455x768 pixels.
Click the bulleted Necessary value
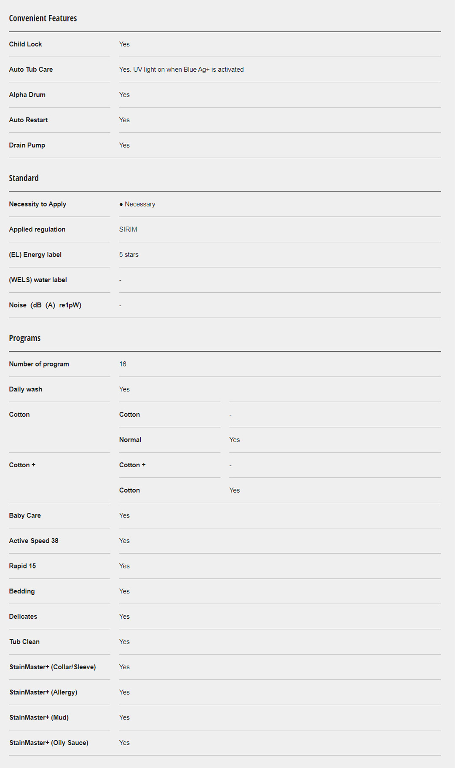pos(137,204)
